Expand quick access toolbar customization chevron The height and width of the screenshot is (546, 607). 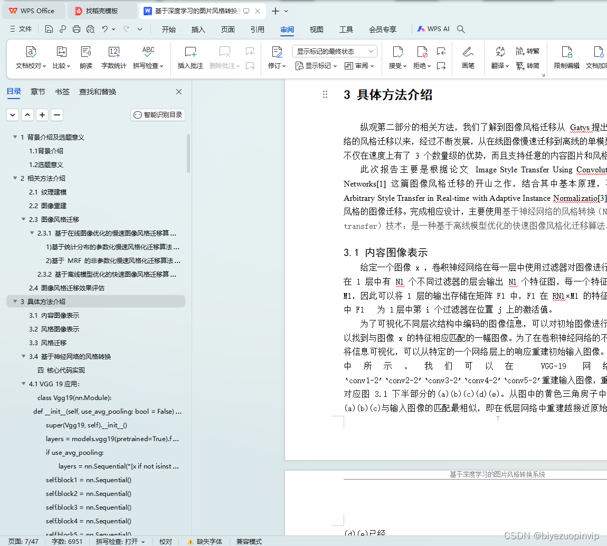140,29
